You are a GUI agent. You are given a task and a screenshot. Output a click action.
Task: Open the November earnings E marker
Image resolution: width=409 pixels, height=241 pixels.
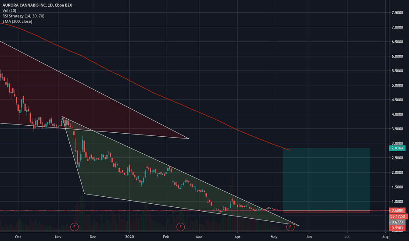(74, 227)
